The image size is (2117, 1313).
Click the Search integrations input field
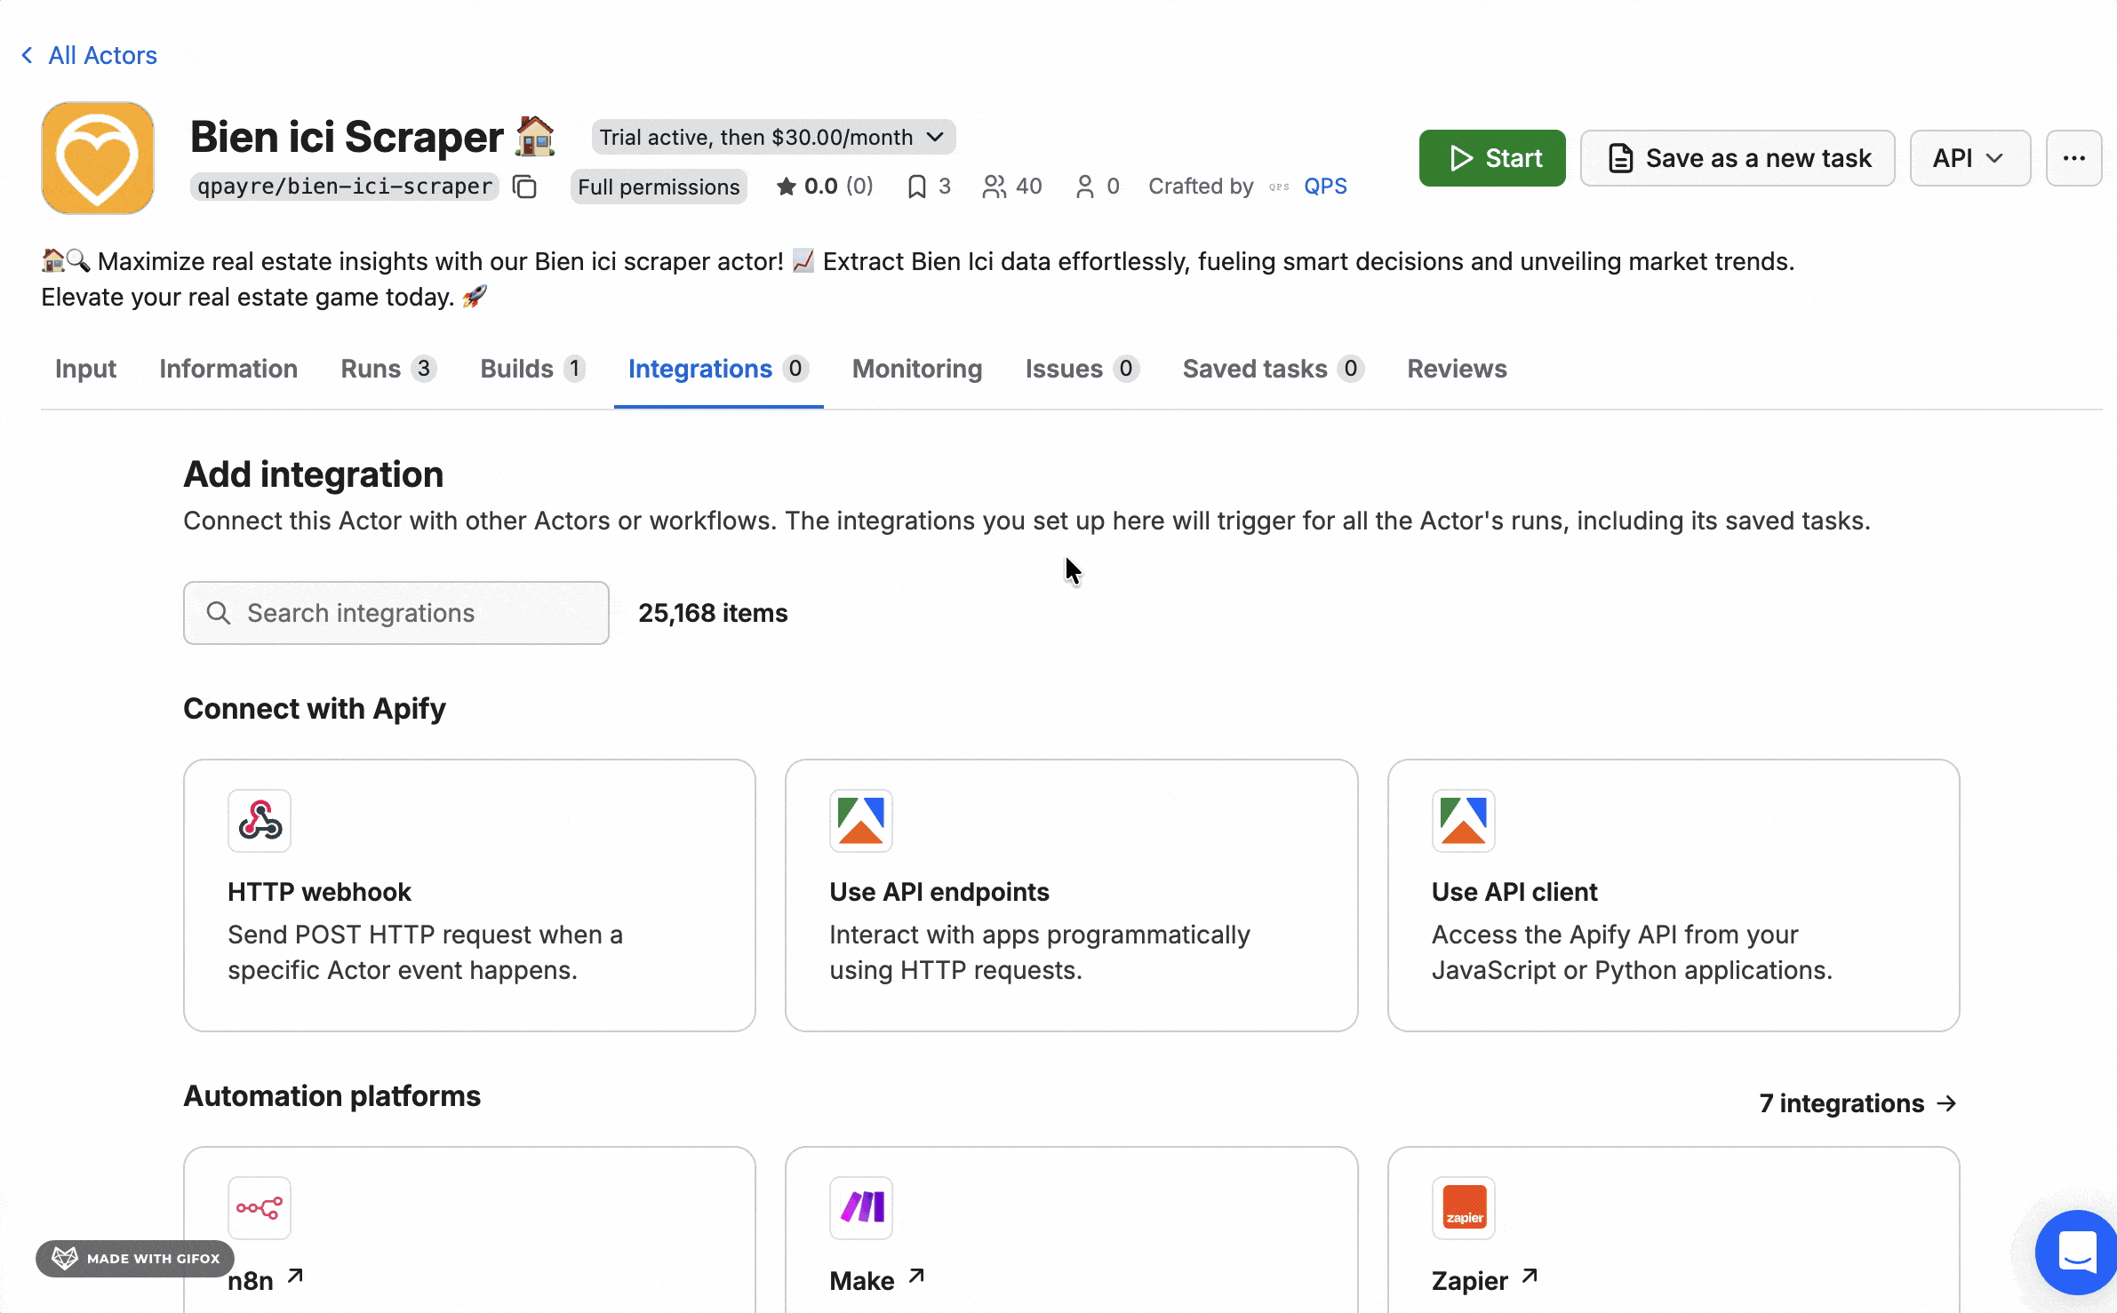pos(395,612)
